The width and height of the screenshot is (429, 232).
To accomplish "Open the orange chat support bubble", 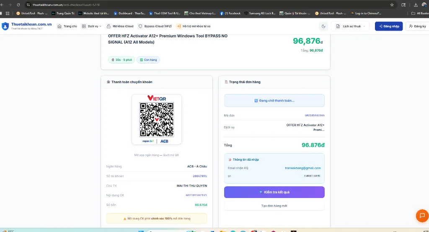I will point(422,216).
